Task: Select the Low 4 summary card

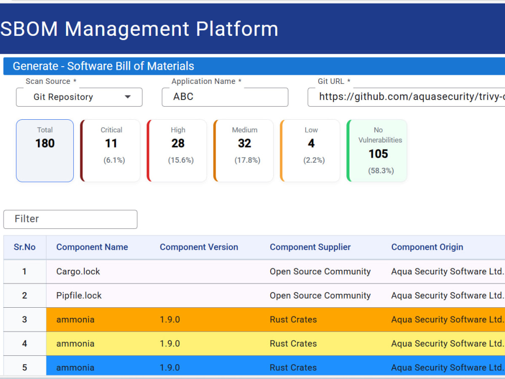Action: 310,151
